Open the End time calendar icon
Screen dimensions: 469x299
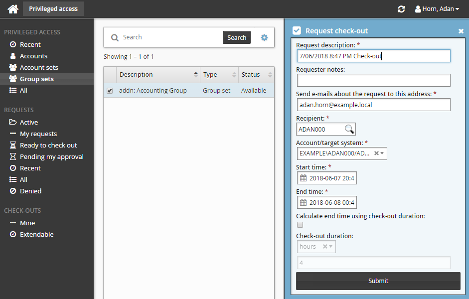tap(303, 202)
